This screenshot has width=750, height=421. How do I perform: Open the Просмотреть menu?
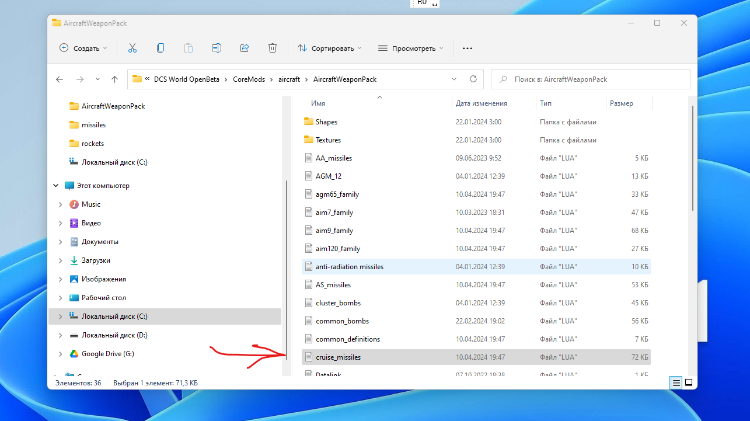pos(410,48)
